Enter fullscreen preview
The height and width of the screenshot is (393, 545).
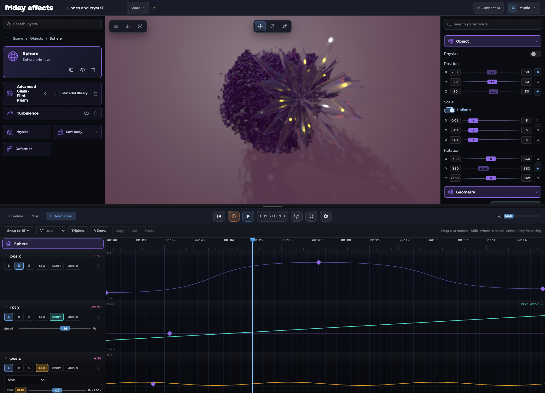(x=311, y=216)
